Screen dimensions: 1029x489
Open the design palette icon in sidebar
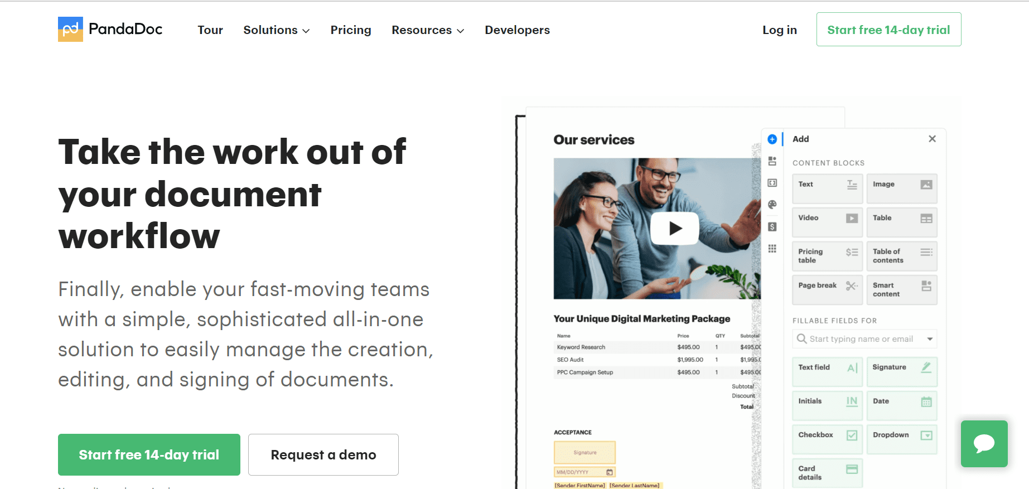click(x=772, y=205)
